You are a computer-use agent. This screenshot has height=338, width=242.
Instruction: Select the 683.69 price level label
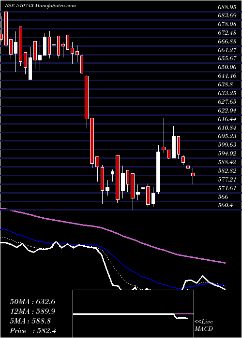(227, 15)
